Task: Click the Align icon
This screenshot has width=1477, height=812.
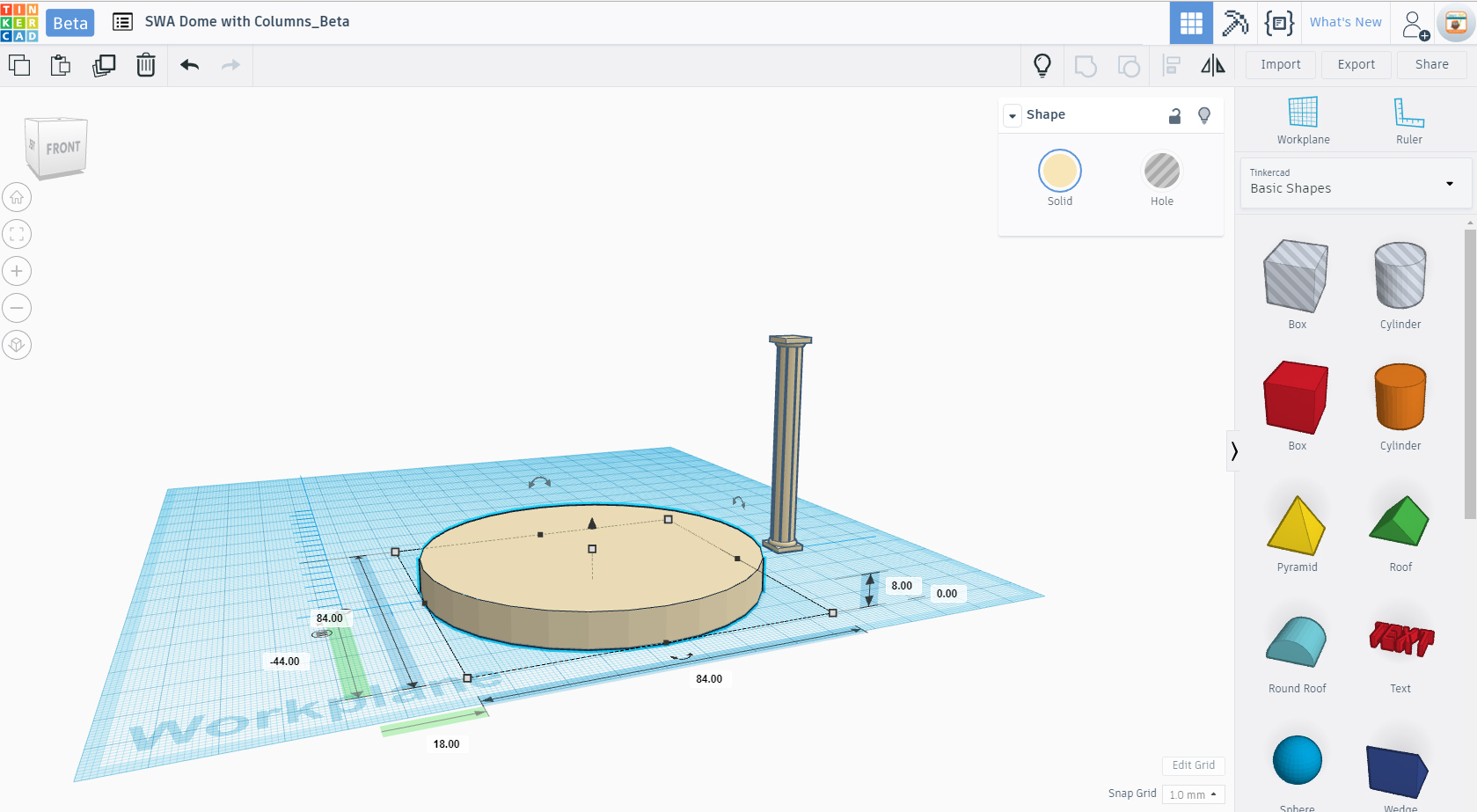Action: click(1172, 65)
